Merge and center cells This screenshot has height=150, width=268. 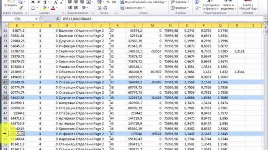tap(88, 2)
